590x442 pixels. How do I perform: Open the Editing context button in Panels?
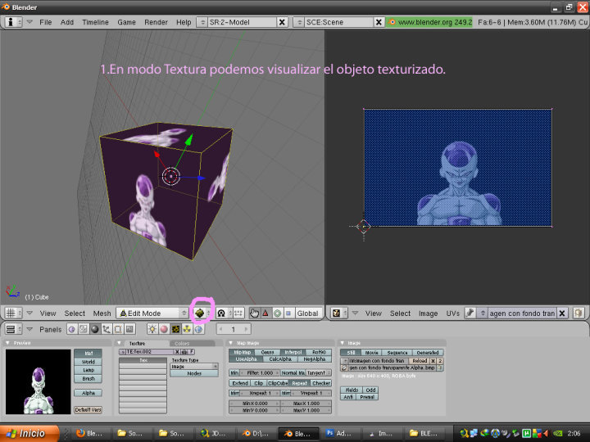118,329
